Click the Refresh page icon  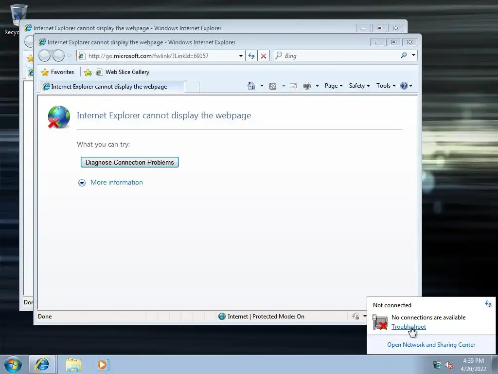251,56
